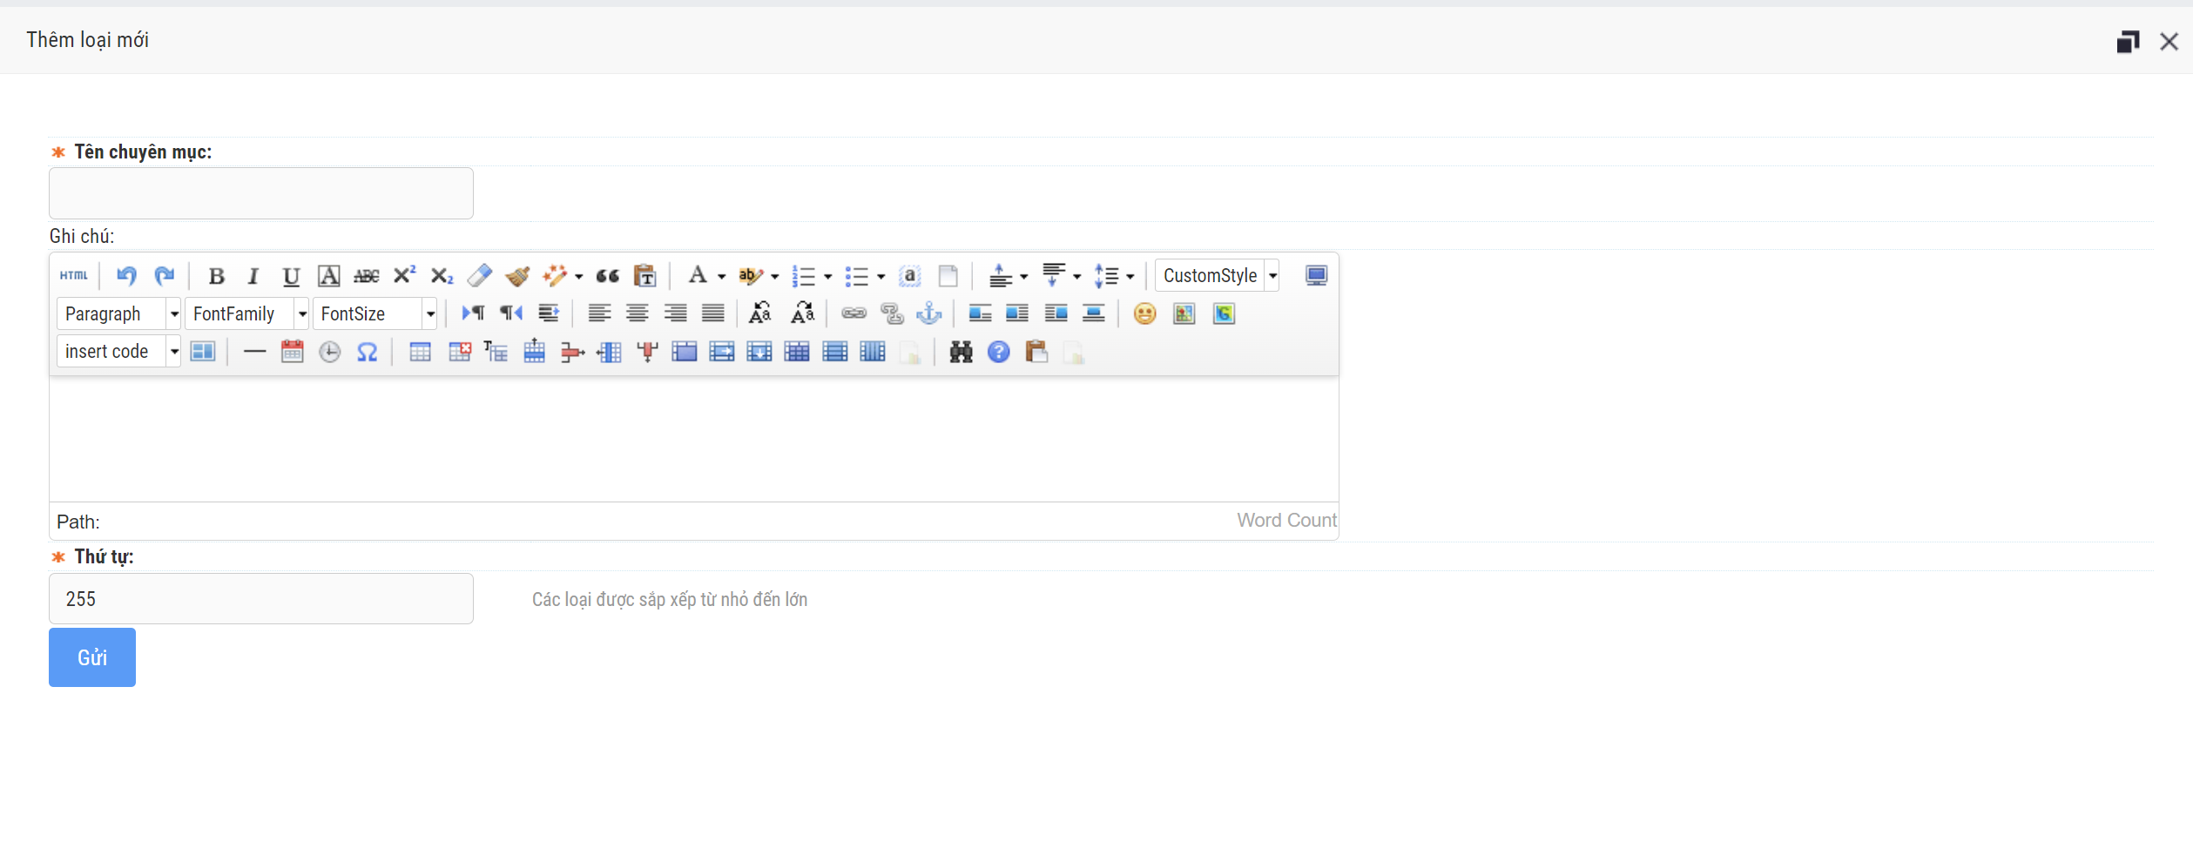Focus the Tên chuyên mục text field

[x=261, y=193]
